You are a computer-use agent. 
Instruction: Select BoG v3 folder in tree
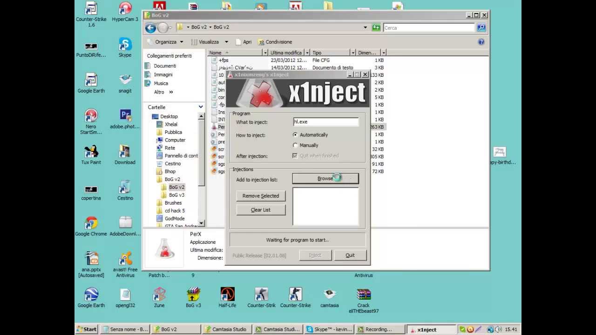tap(176, 195)
